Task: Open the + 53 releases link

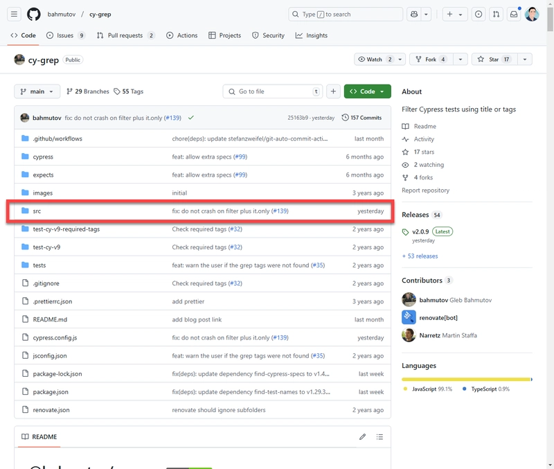Action: pos(420,256)
